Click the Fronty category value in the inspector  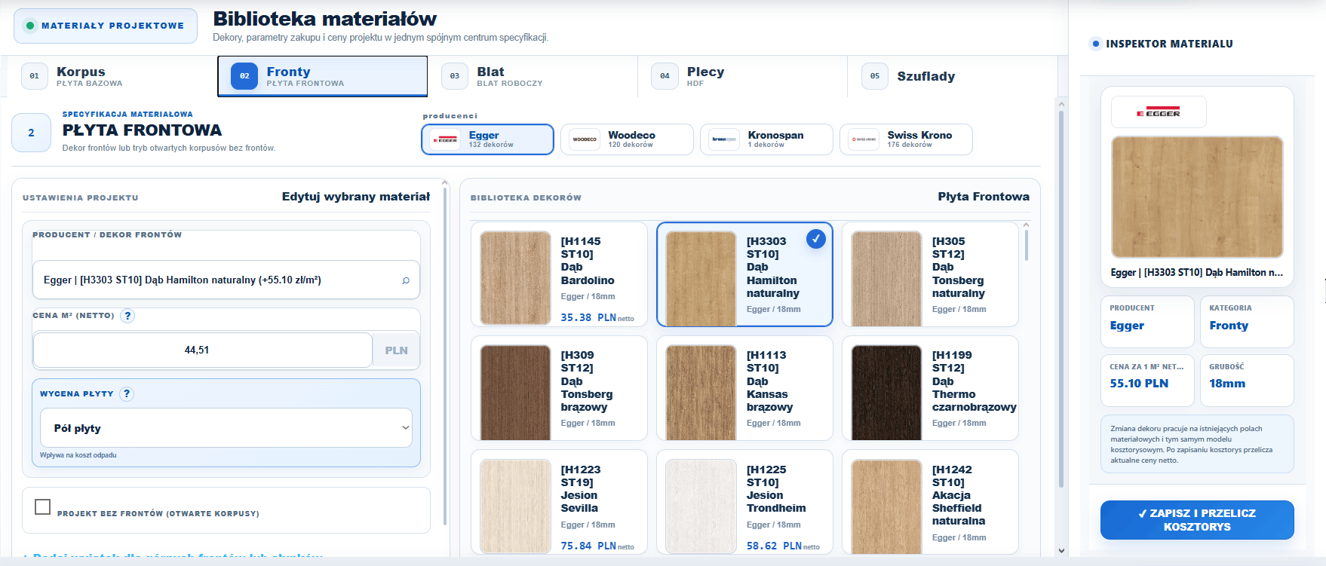point(1229,326)
